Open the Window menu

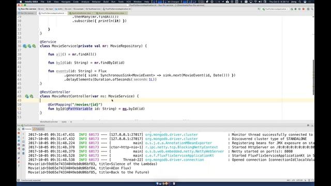tap(138, 2)
